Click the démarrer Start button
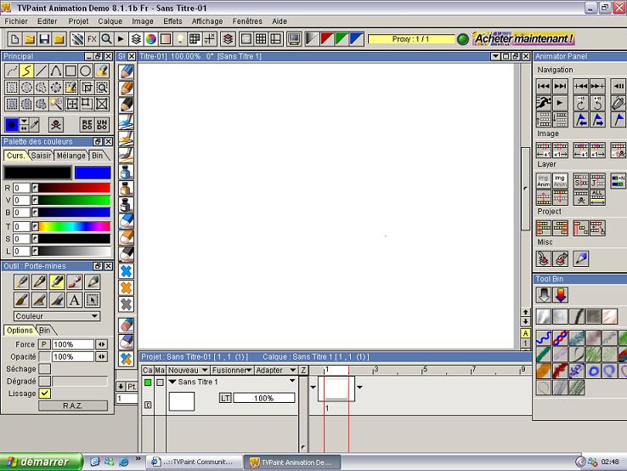Image resolution: width=627 pixels, height=471 pixels. click(40, 462)
